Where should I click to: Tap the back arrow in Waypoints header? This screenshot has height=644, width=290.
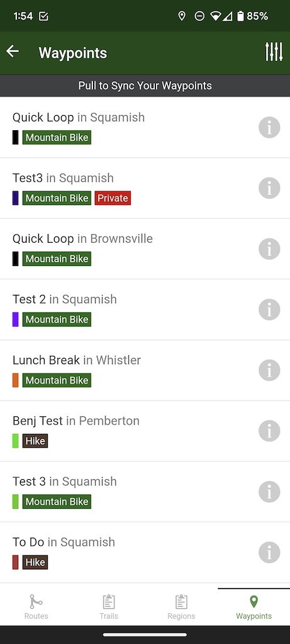pyautogui.click(x=13, y=52)
